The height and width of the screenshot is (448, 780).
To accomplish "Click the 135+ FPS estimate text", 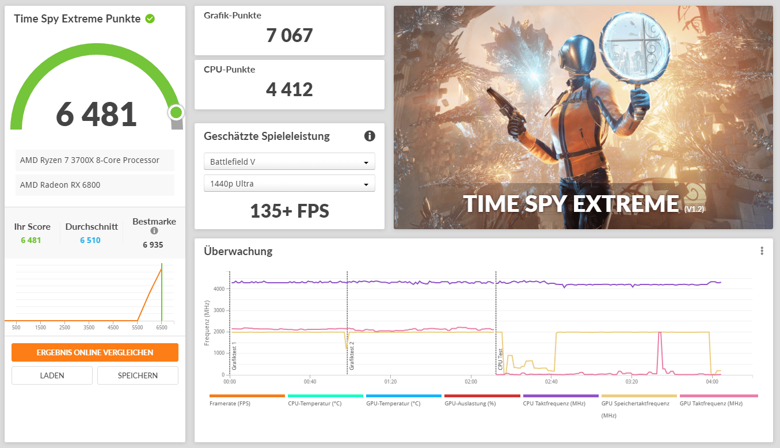I will (x=290, y=211).
